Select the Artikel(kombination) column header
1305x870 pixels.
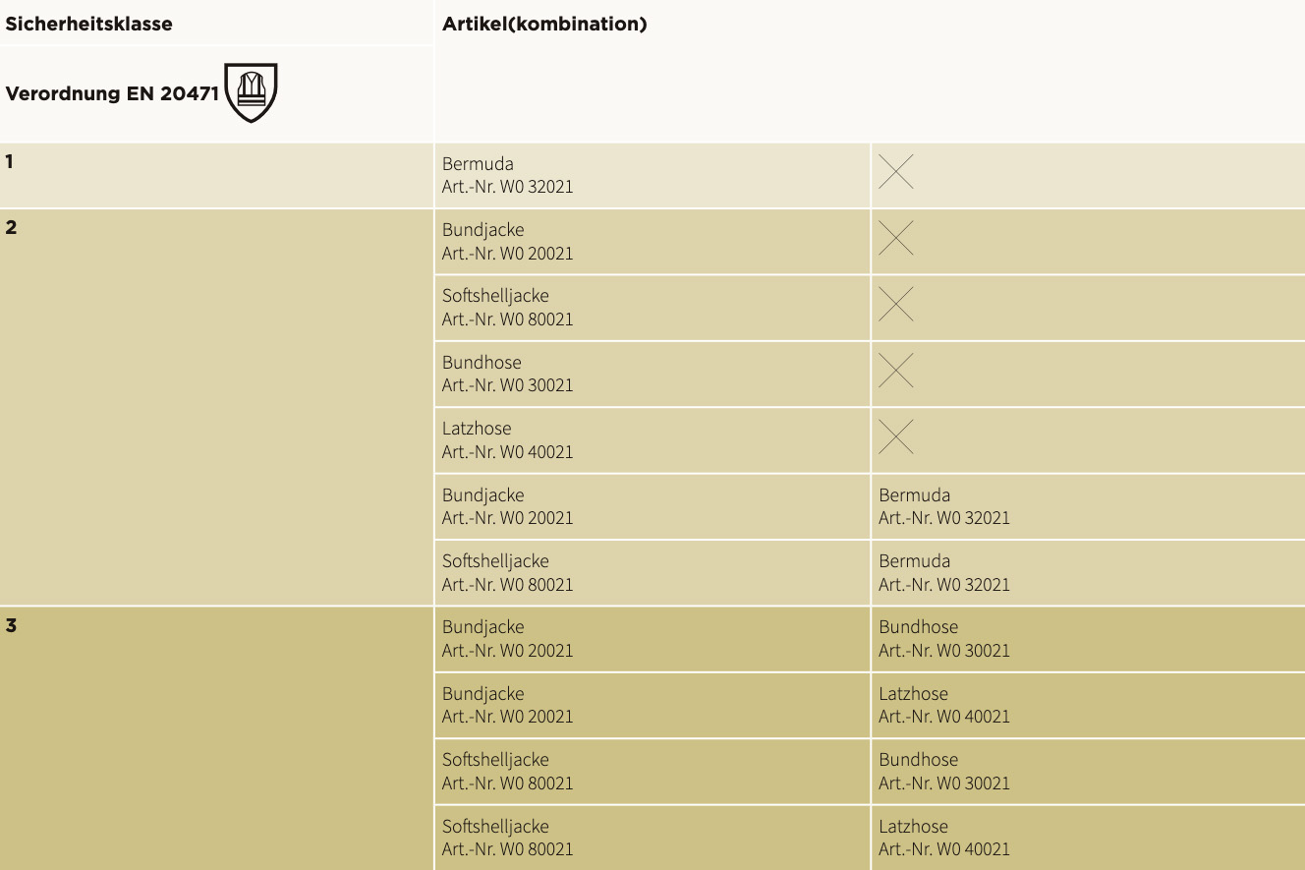click(x=544, y=25)
